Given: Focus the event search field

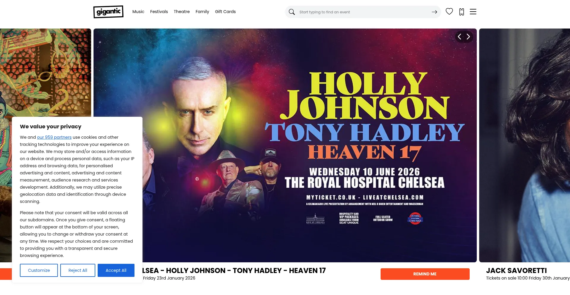Looking at the screenshot, I should click(x=363, y=12).
